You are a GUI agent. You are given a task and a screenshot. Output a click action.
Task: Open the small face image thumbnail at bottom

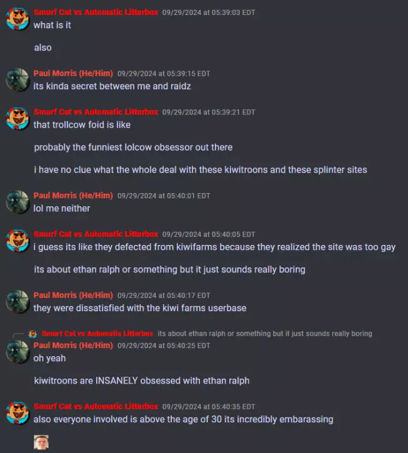coord(41,442)
